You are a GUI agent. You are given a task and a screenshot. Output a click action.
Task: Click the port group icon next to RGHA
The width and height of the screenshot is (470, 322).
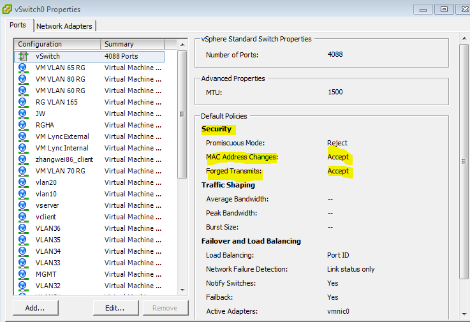pyautogui.click(x=23, y=125)
